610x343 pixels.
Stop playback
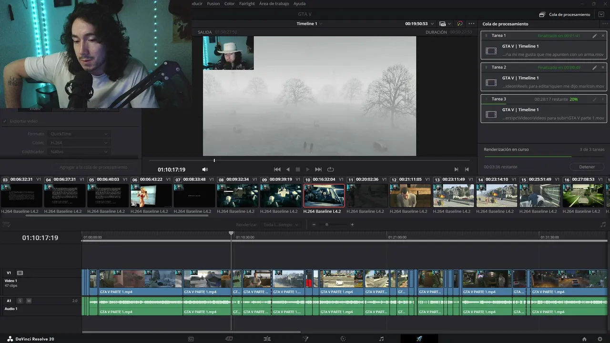point(298,169)
